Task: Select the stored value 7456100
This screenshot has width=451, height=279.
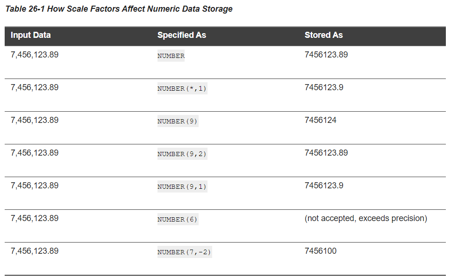Action: [x=320, y=251]
